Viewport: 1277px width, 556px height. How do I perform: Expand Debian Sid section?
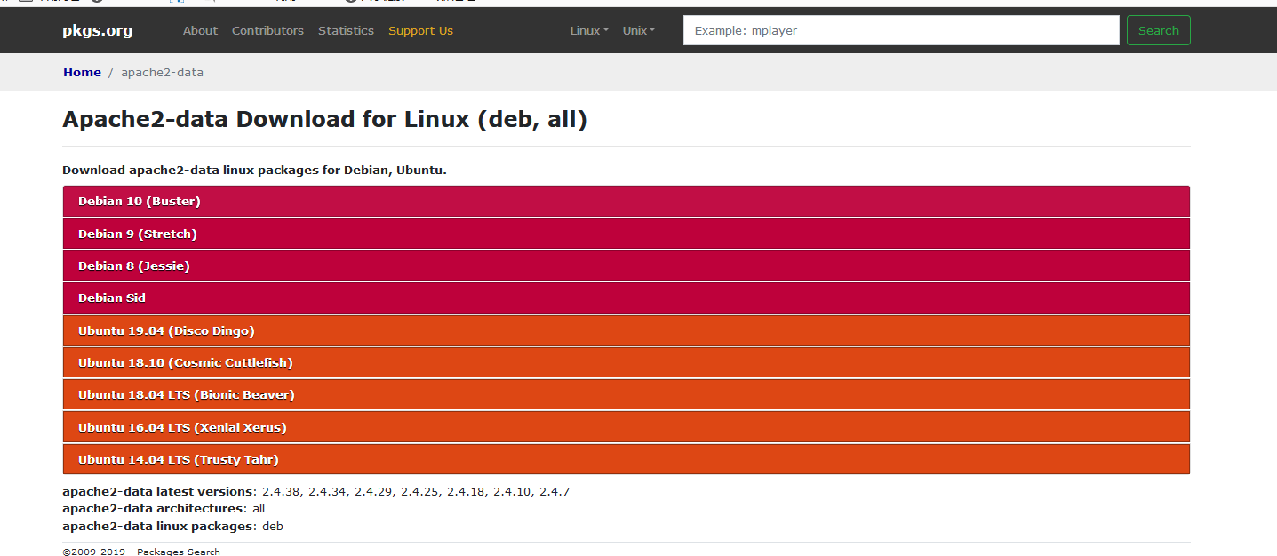627,298
